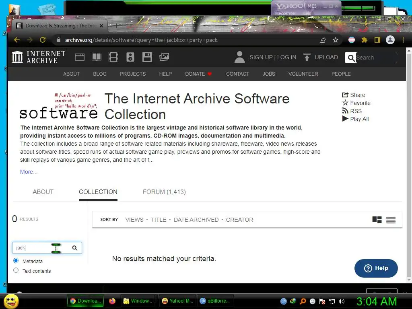Switch to list view icon
The image size is (412, 309).
coord(391,220)
